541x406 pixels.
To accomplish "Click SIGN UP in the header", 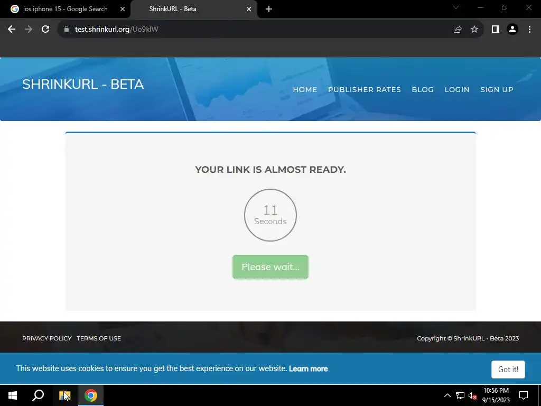I will (x=497, y=90).
